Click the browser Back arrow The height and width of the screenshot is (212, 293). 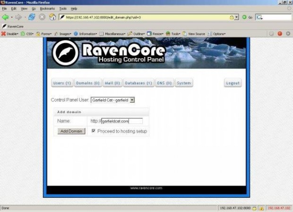pyautogui.click(x=6, y=17)
